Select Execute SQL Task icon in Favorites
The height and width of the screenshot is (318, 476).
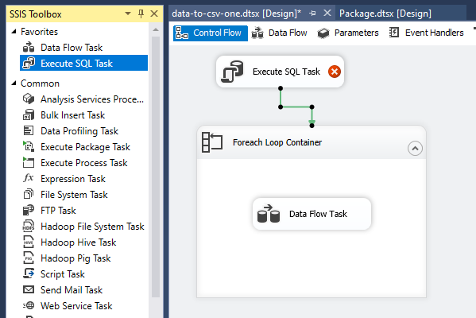coord(29,63)
